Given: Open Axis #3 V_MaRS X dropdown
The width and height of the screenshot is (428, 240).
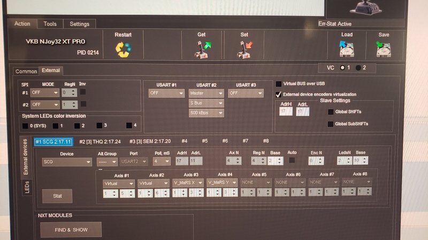Looking at the screenshot, I should (x=188, y=182).
